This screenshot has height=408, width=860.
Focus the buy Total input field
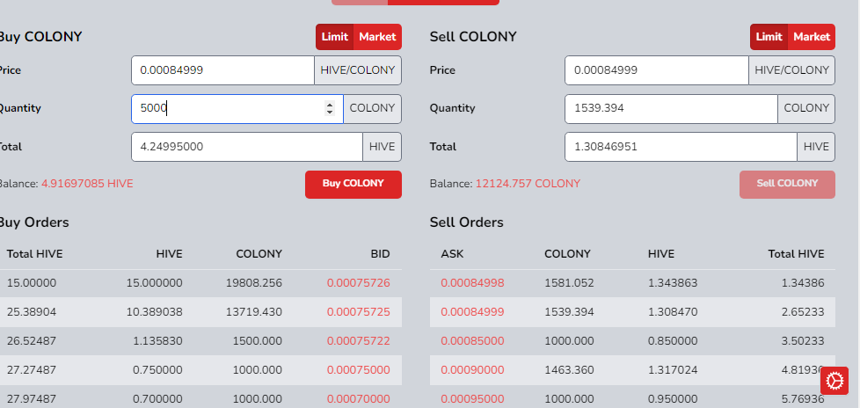(246, 147)
